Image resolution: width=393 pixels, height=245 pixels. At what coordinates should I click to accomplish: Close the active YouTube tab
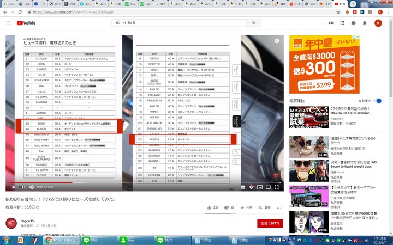coord(344,4)
